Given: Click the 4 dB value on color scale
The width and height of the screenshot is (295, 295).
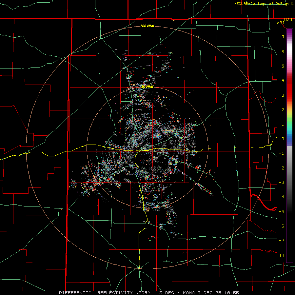Looking at the screenshot, I should (x=283, y=81).
